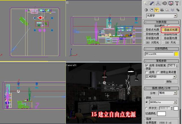Toggle the 启用 light enable checkbox

147,66
